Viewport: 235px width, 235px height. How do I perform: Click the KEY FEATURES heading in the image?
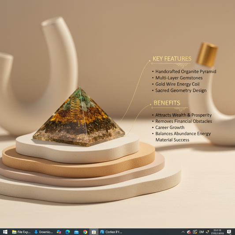[x=172, y=59]
